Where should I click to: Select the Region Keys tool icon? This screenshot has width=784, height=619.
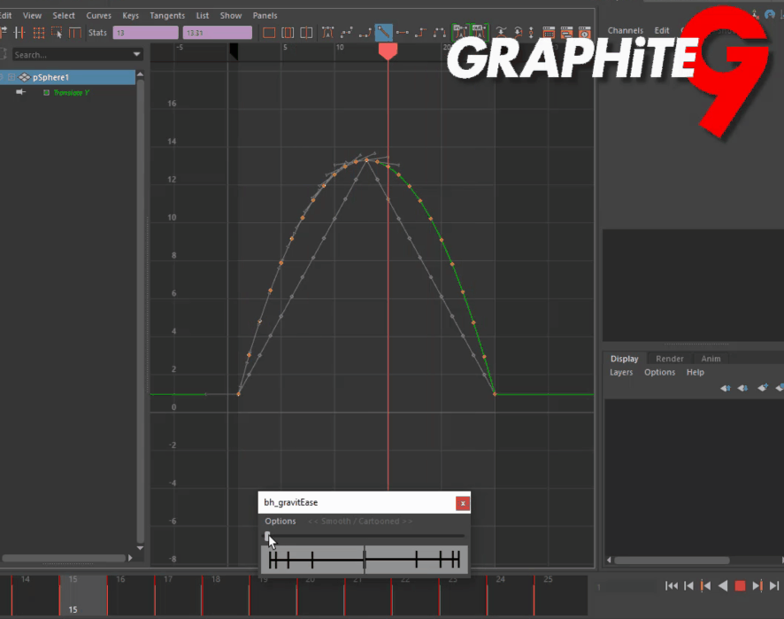click(x=57, y=33)
